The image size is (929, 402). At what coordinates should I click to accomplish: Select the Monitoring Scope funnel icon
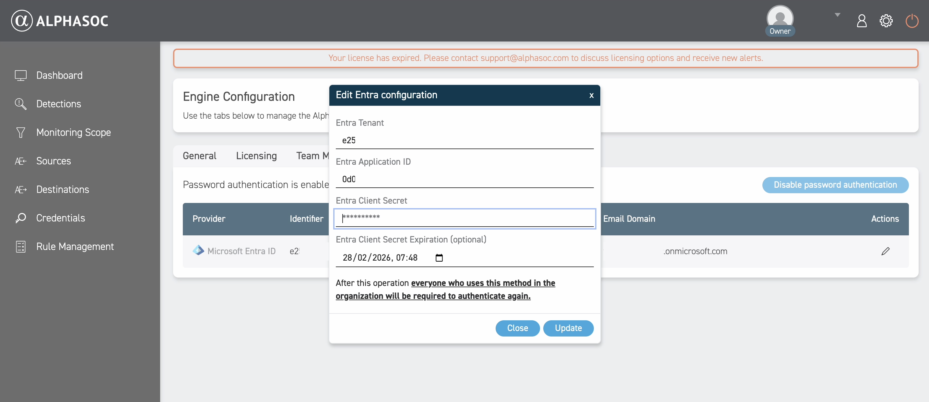coord(20,132)
